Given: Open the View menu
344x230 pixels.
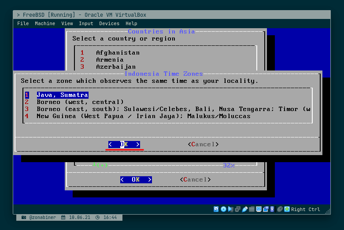Looking at the screenshot, I should (x=67, y=23).
